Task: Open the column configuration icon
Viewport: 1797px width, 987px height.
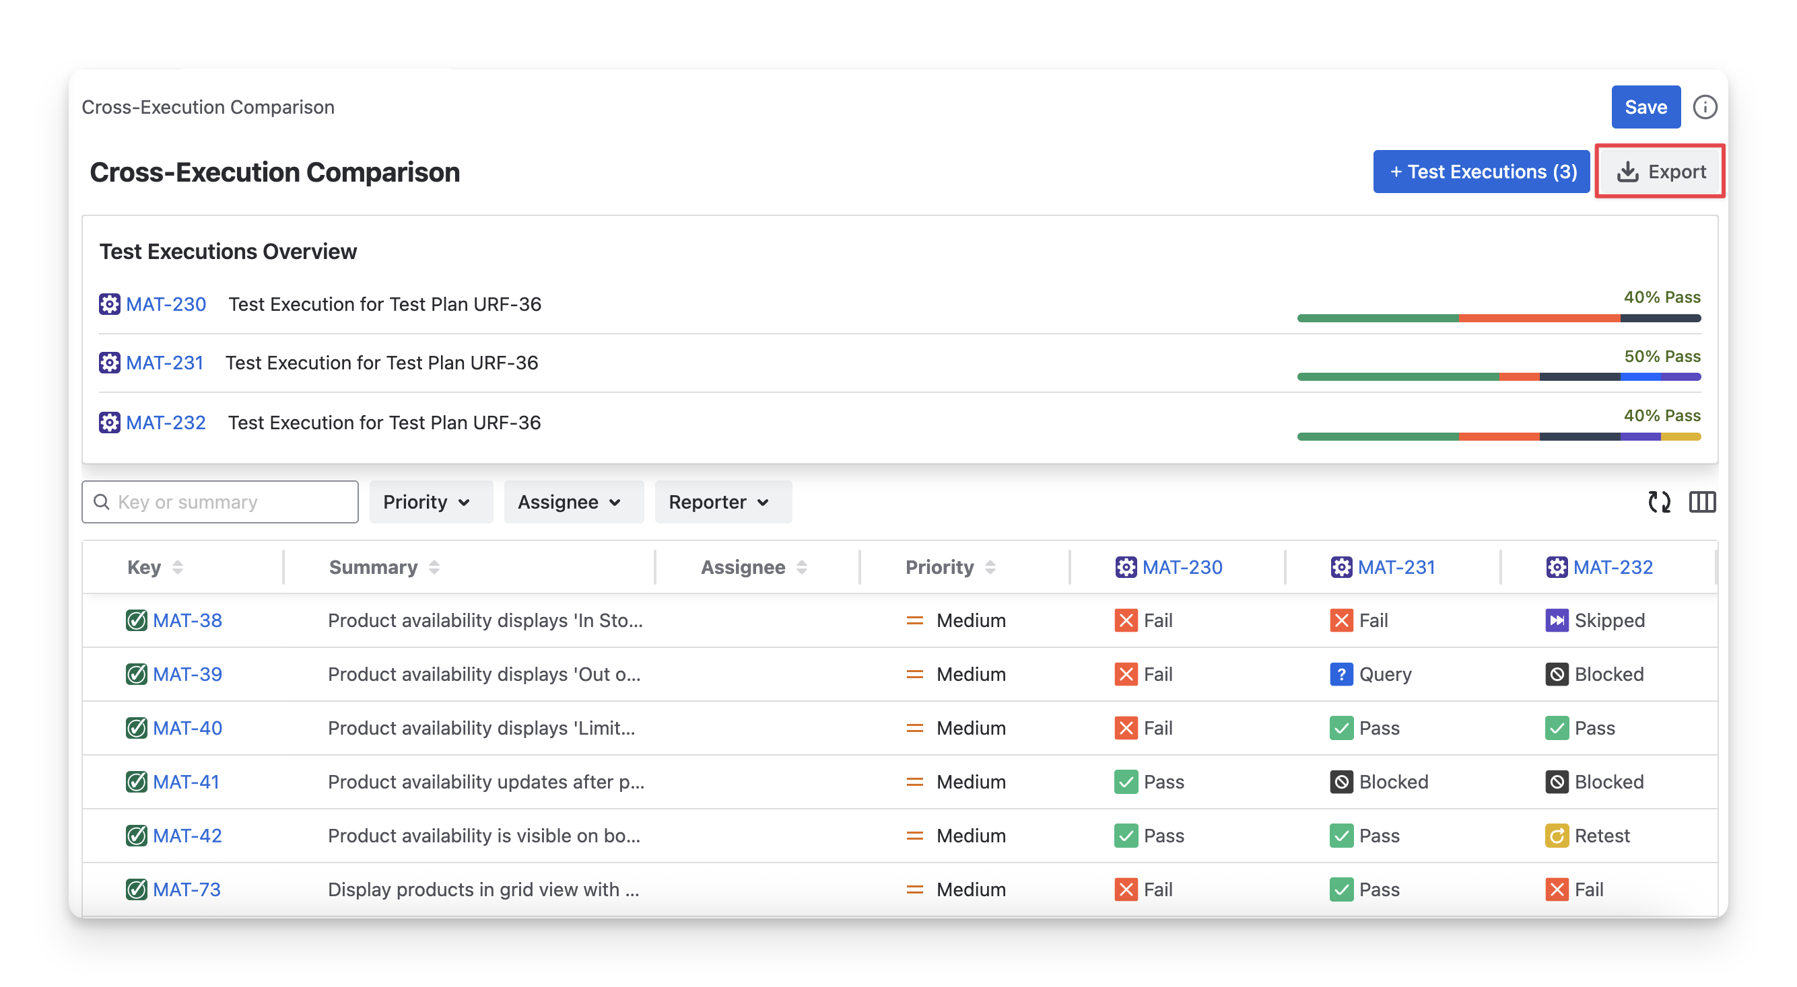Action: tap(1701, 502)
